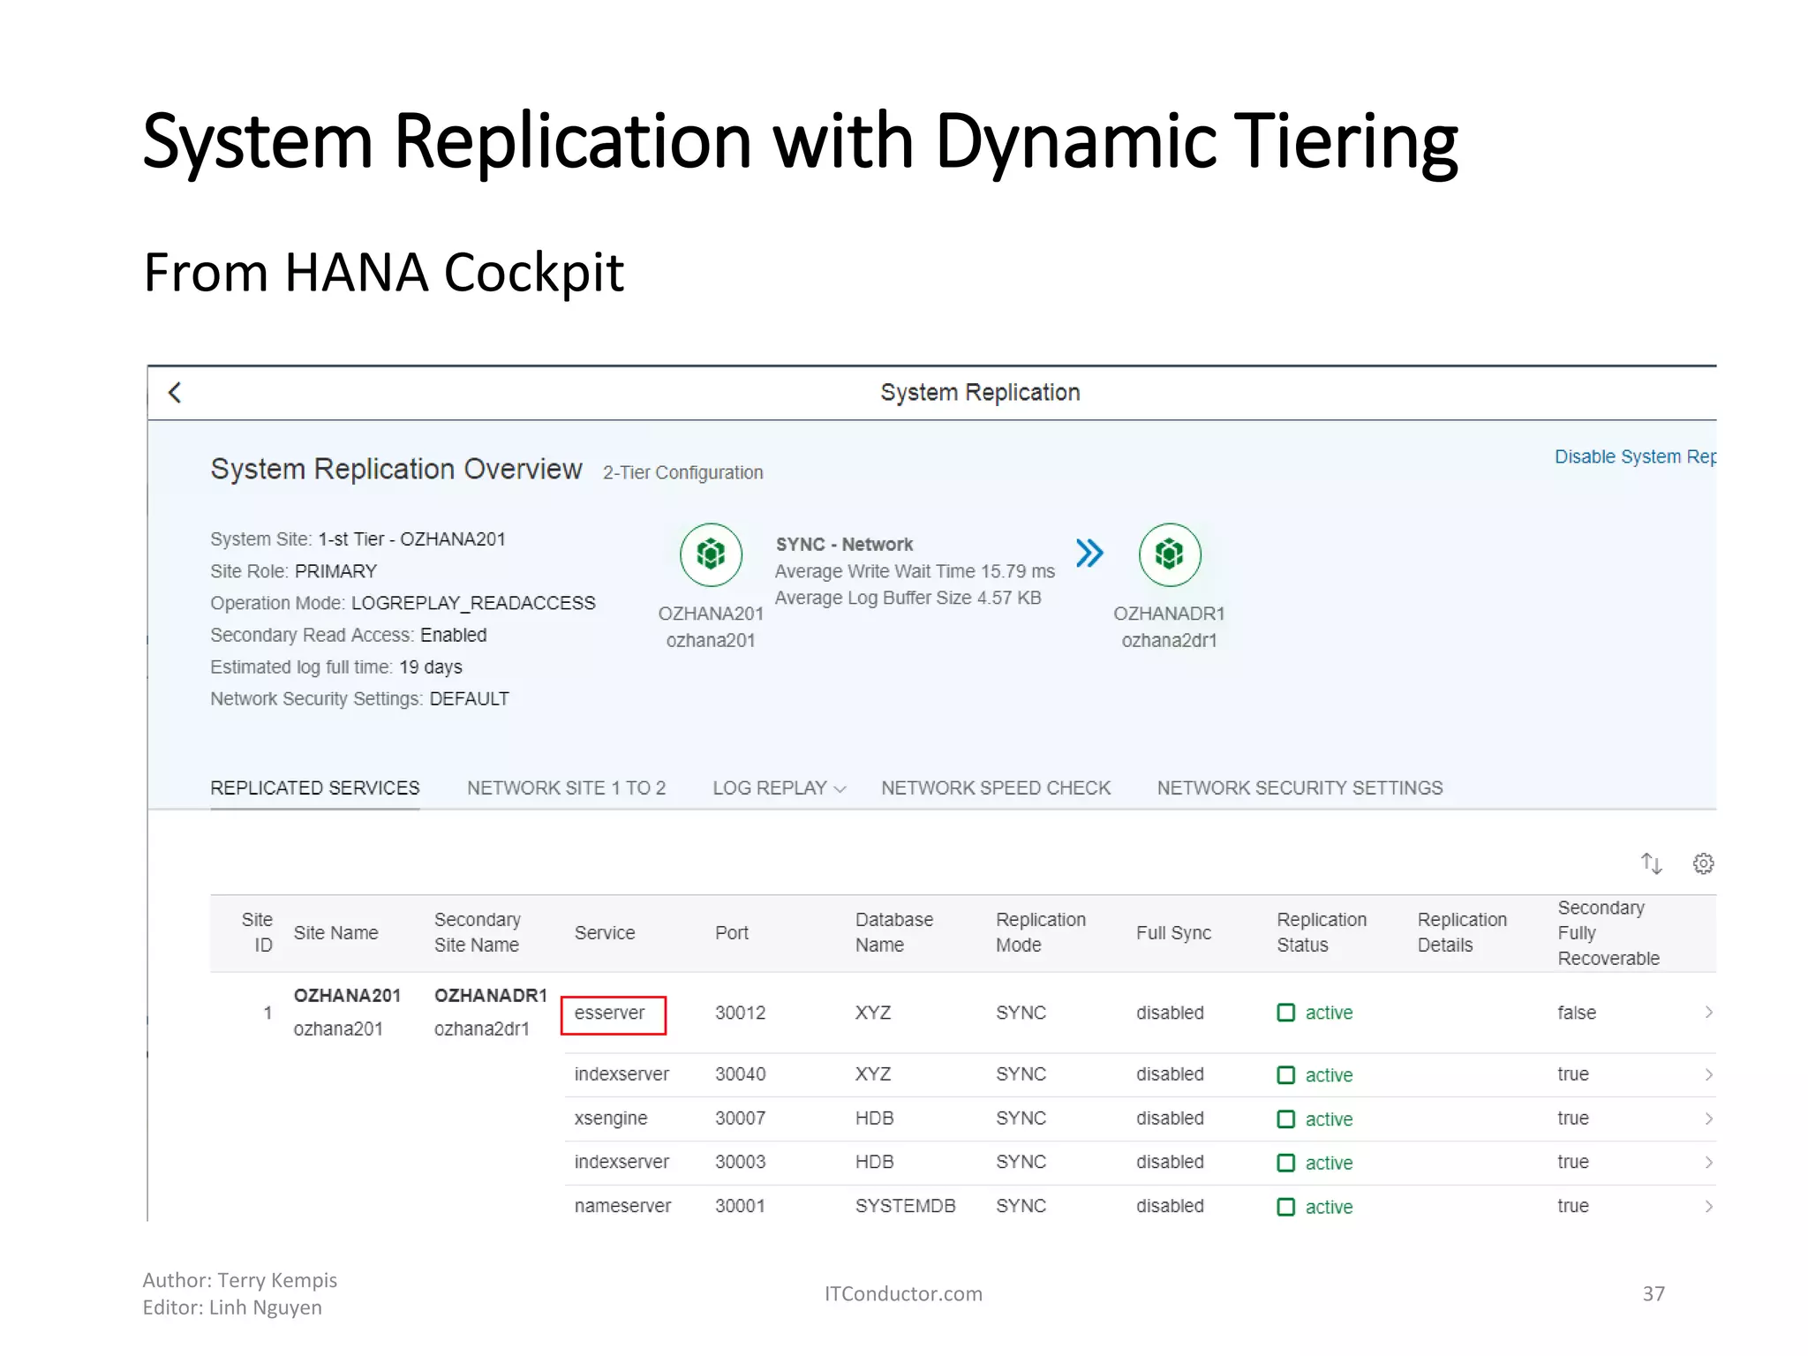Expand details arrow for xsengine row
Image resolution: width=1808 pixels, height=1356 pixels.
click(1708, 1119)
